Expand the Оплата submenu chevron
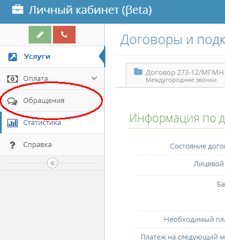 pos(94,78)
